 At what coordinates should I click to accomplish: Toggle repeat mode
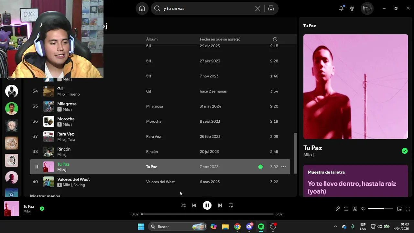(x=231, y=205)
